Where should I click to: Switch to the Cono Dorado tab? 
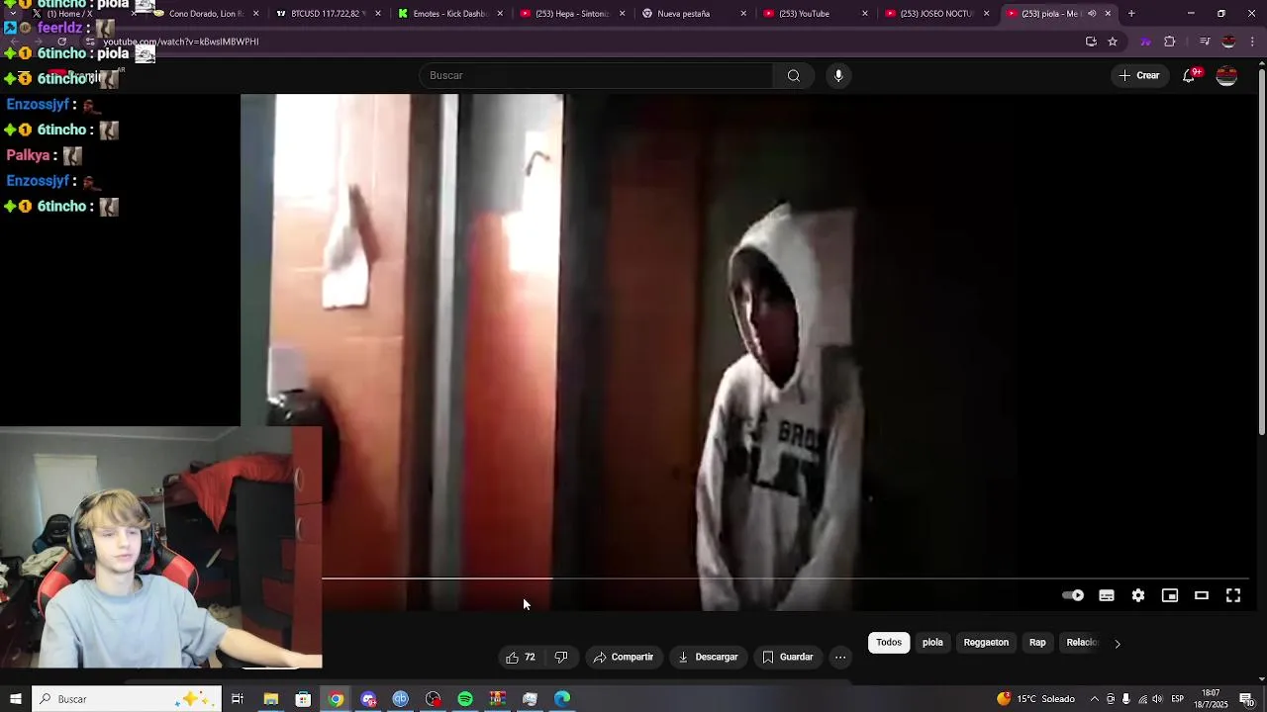pos(206,14)
